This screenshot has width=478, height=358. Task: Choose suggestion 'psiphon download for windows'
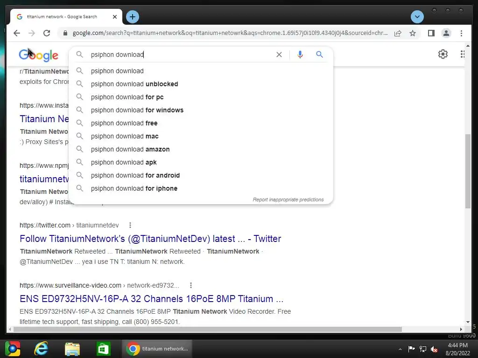[201, 110]
